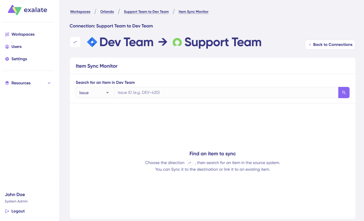Click the green icon beside Support Team
Screen dimensions: 364x221
point(177,42)
